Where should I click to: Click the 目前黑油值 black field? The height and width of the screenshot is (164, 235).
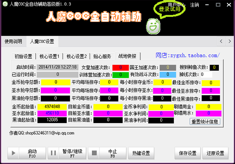click(x=108, y=120)
